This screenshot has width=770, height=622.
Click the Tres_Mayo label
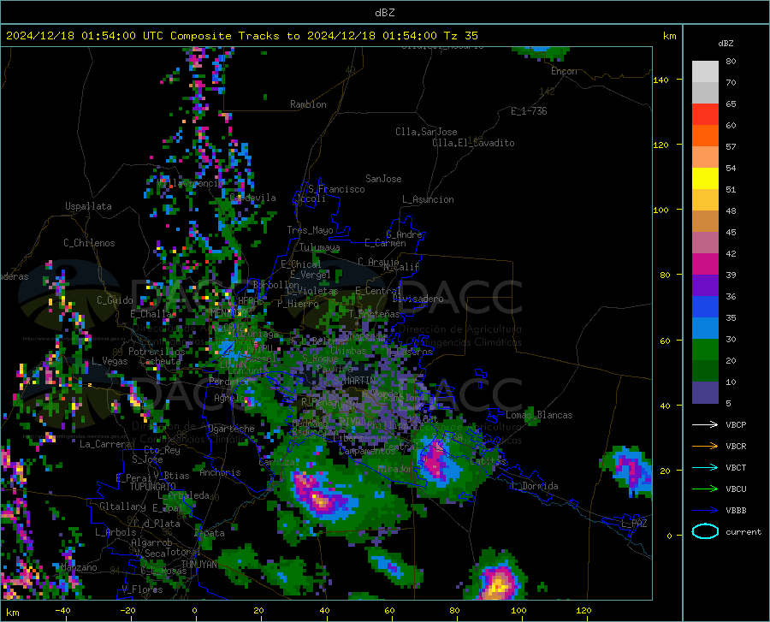(x=310, y=230)
